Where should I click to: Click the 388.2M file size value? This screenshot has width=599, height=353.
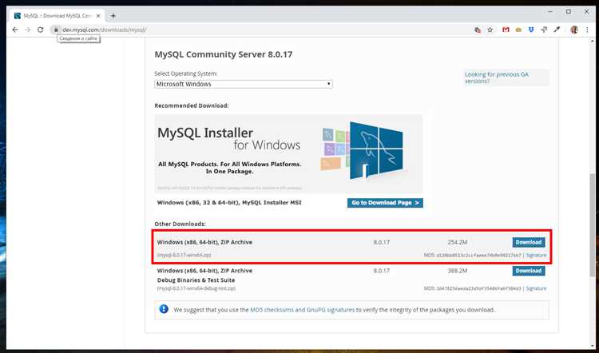point(458,271)
